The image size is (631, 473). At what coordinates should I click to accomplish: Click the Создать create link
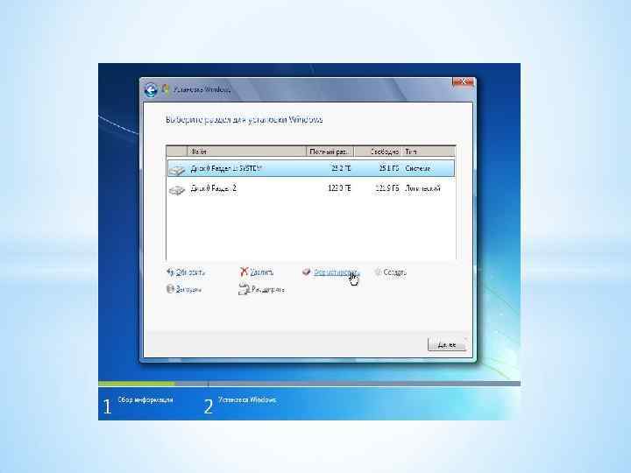point(394,272)
